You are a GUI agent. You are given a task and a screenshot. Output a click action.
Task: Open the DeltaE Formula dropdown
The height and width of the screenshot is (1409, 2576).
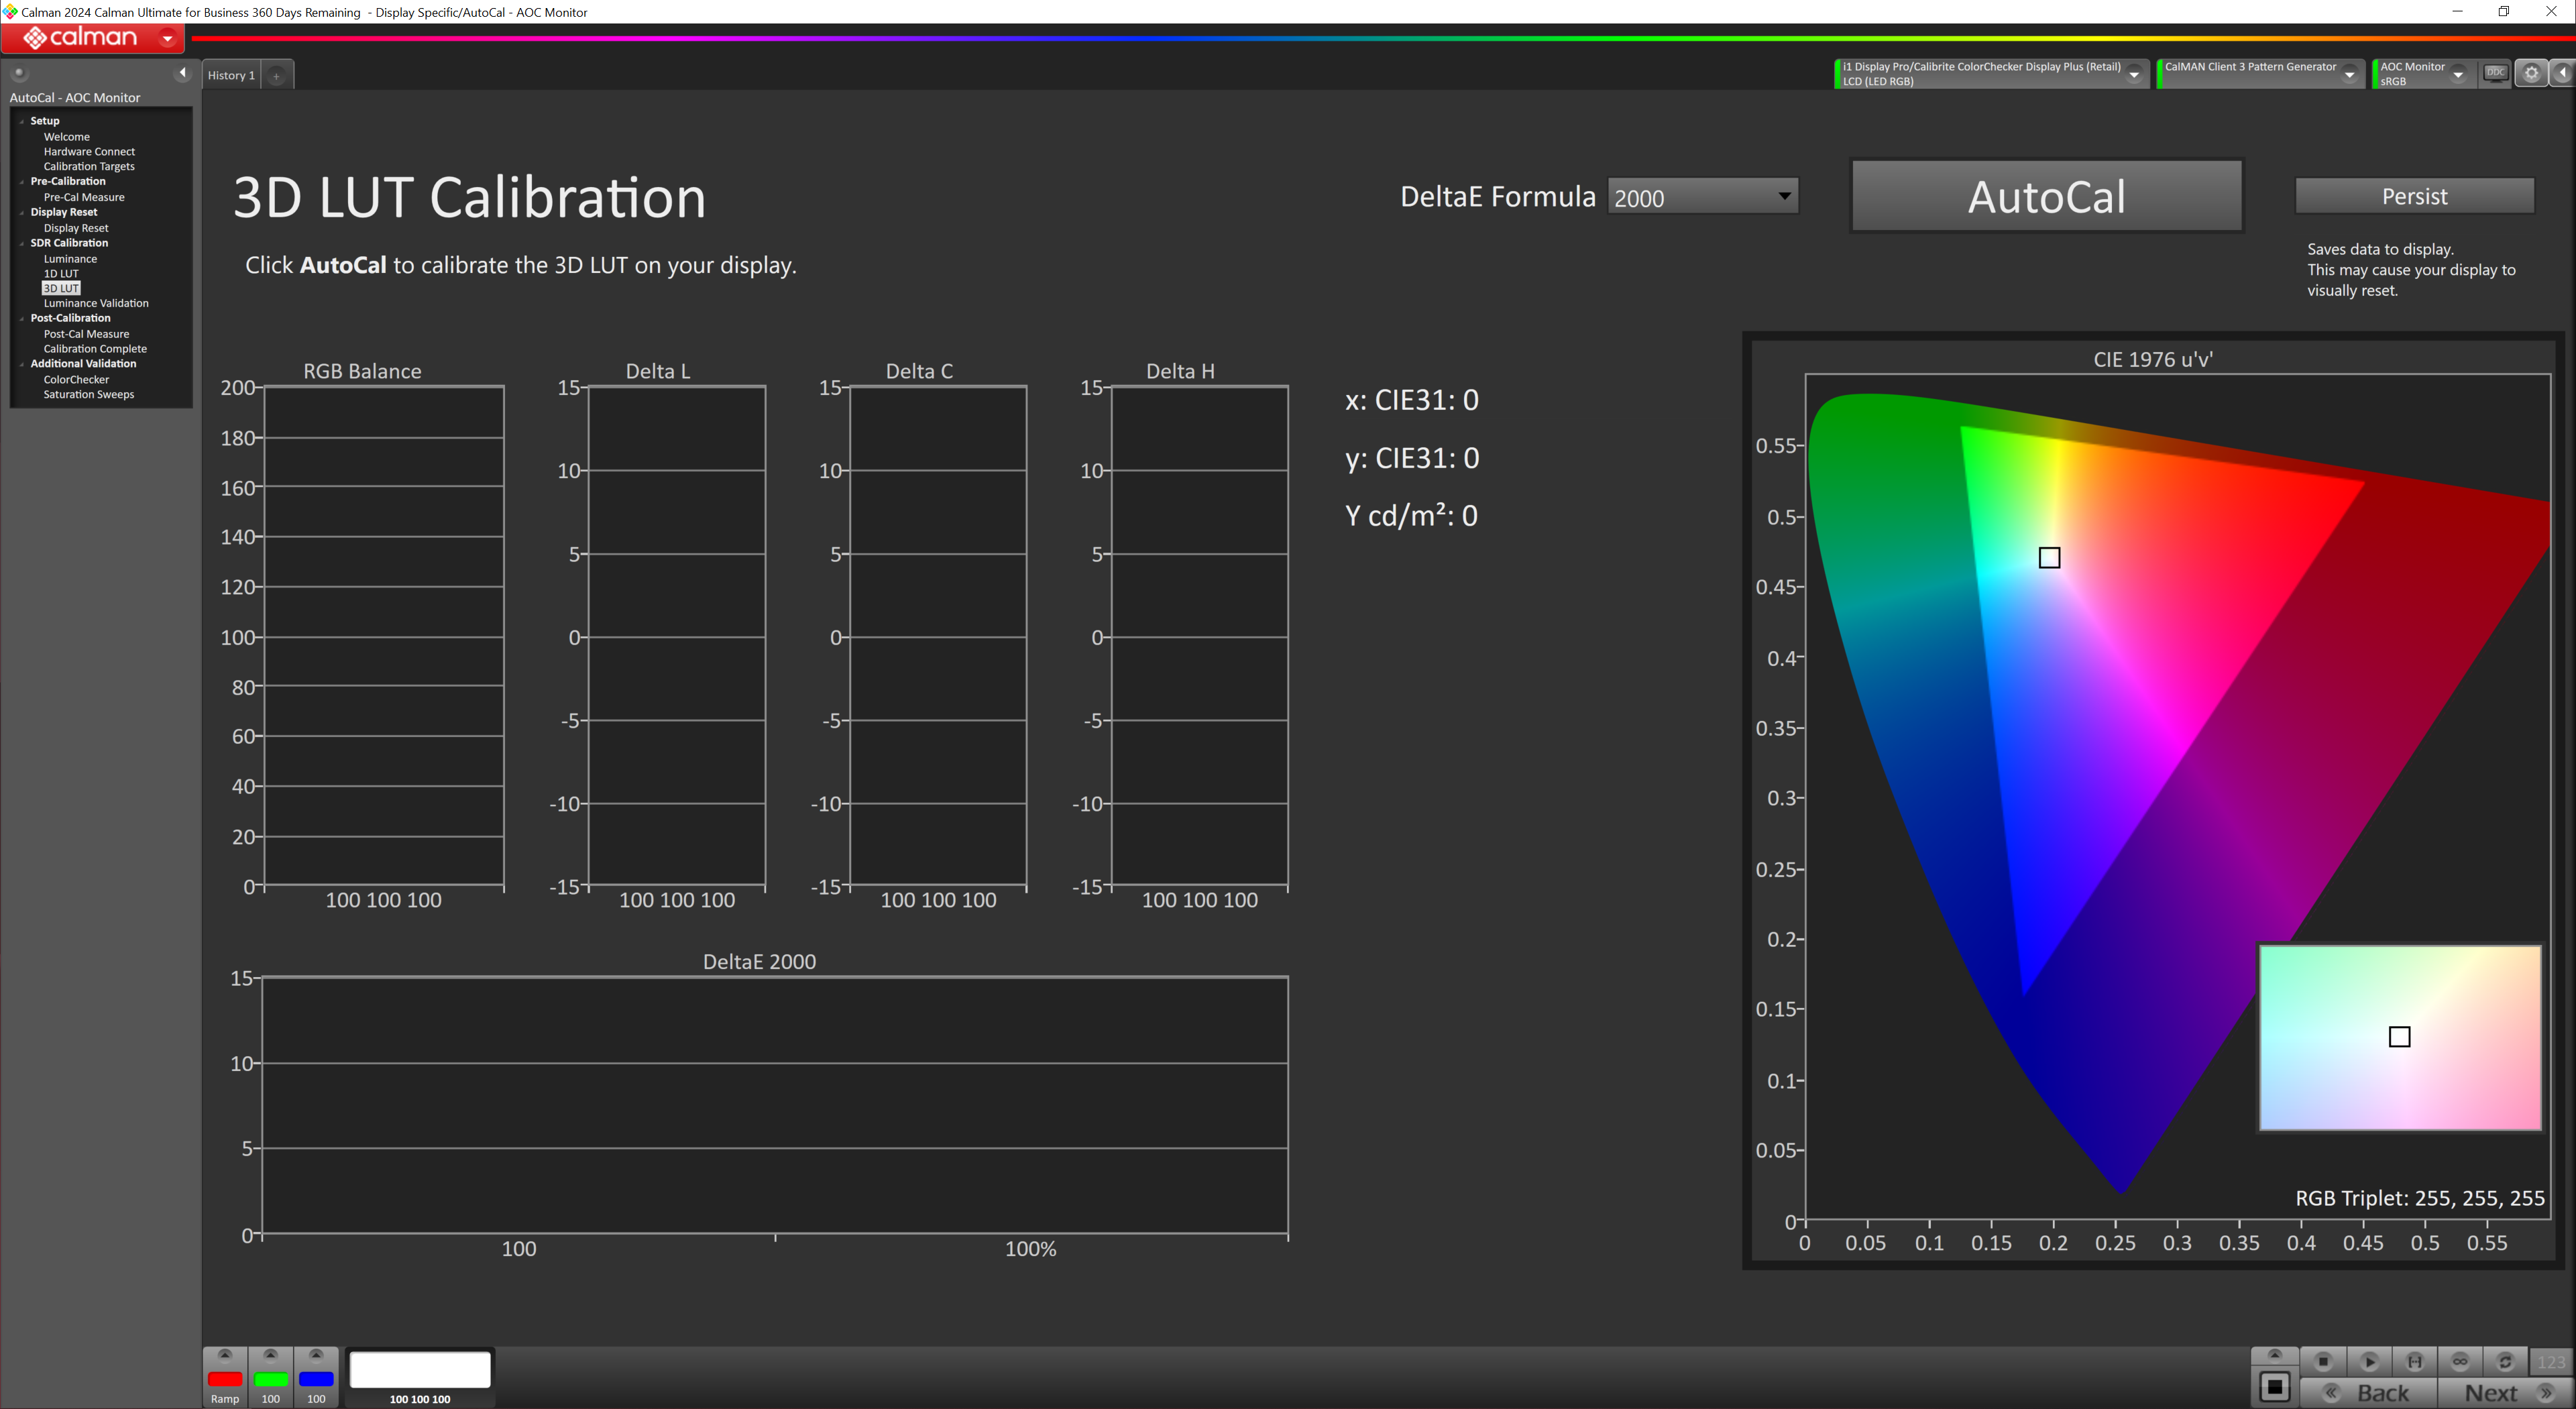click(1702, 197)
